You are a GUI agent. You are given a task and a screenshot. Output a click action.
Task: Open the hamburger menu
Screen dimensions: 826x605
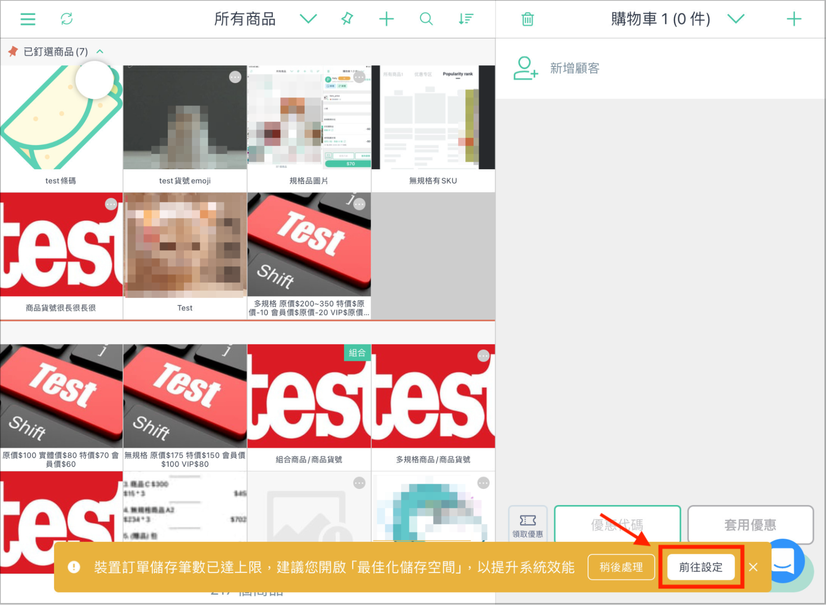28,19
